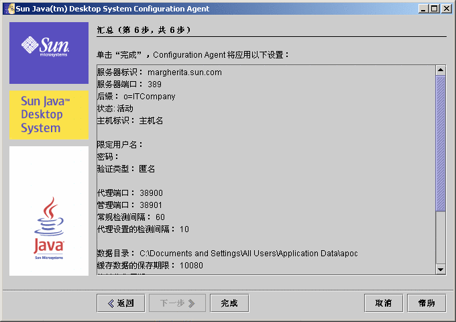The width and height of the screenshot is (456, 322).
Task: Click the disabled 下一步 (Next) button
Action: pyautogui.click(x=177, y=303)
